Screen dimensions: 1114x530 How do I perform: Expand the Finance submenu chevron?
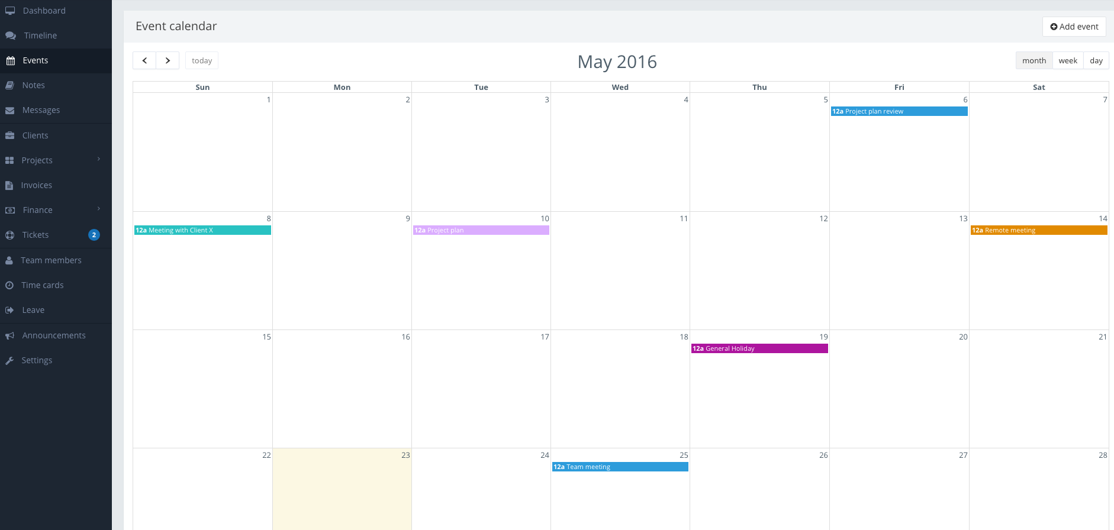[x=99, y=209]
